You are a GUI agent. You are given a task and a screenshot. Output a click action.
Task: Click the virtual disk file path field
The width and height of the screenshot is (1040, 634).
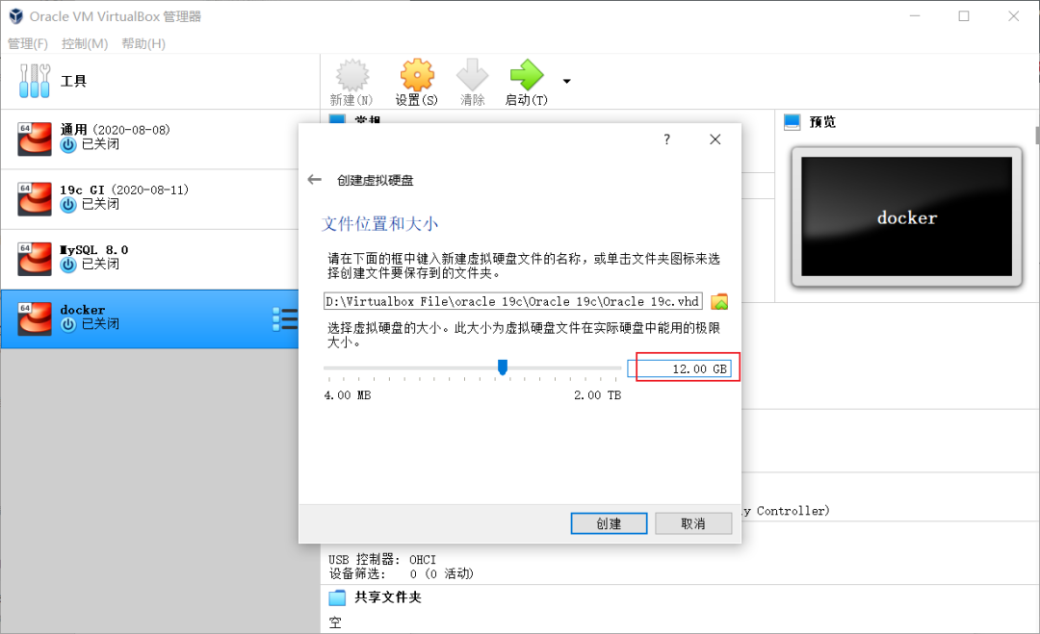tap(512, 301)
